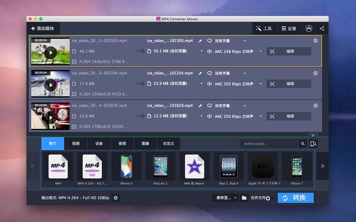Rename output ice_video 182300 with pencil icon

200,41
